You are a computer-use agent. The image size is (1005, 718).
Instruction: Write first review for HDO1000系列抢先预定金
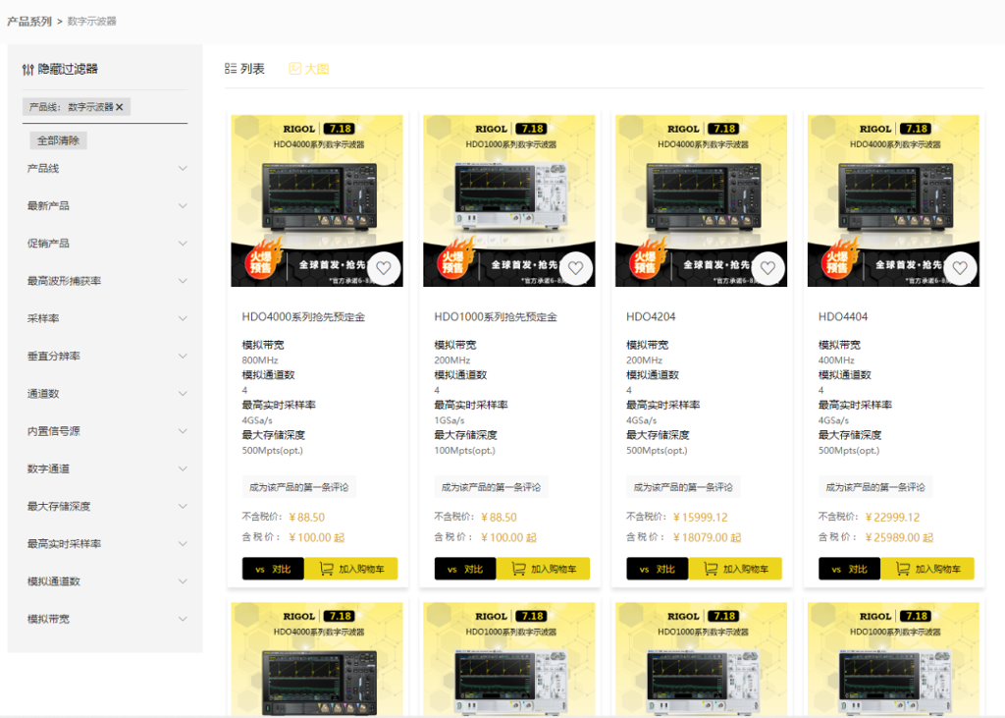[491, 487]
